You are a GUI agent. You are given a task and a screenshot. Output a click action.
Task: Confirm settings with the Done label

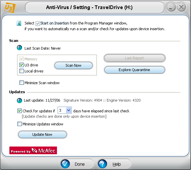[x=79, y=164]
